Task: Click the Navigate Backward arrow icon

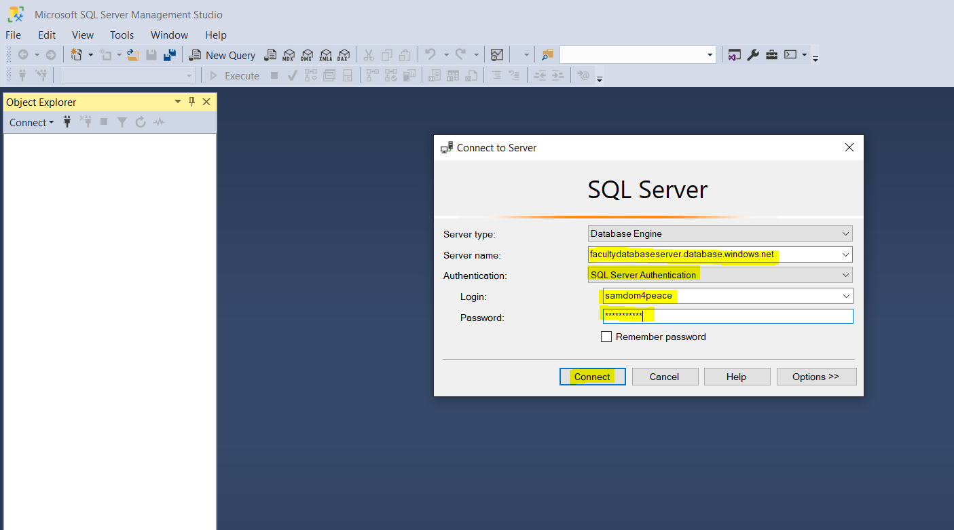Action: 23,55
